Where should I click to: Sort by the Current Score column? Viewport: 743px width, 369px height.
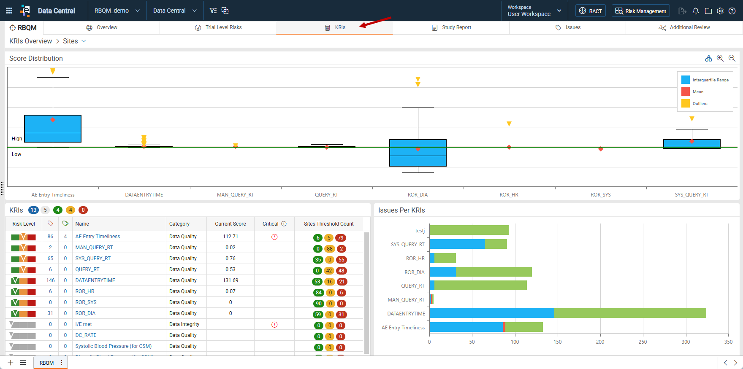(x=230, y=224)
